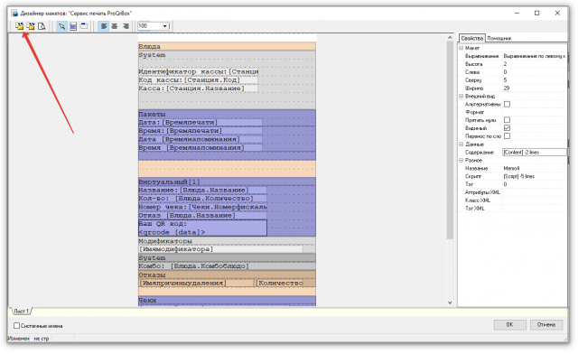
Task: Select the Дата: [Времяпечати] field
Action: (x=200, y=123)
